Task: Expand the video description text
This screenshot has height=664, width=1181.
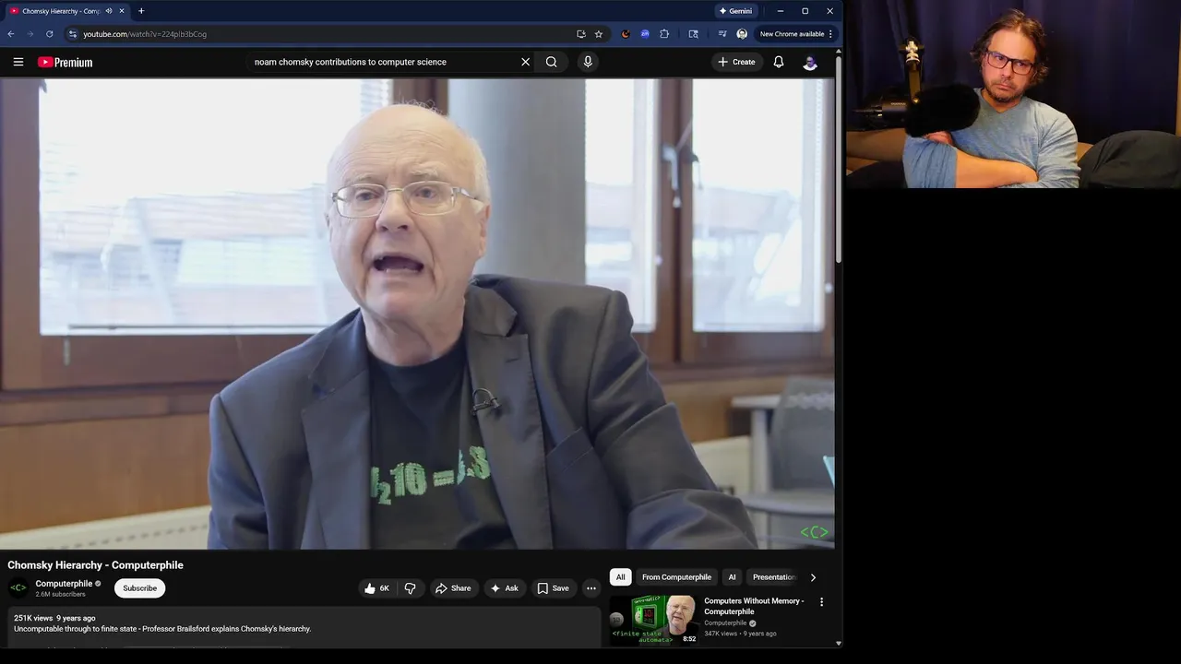Action: point(162,629)
